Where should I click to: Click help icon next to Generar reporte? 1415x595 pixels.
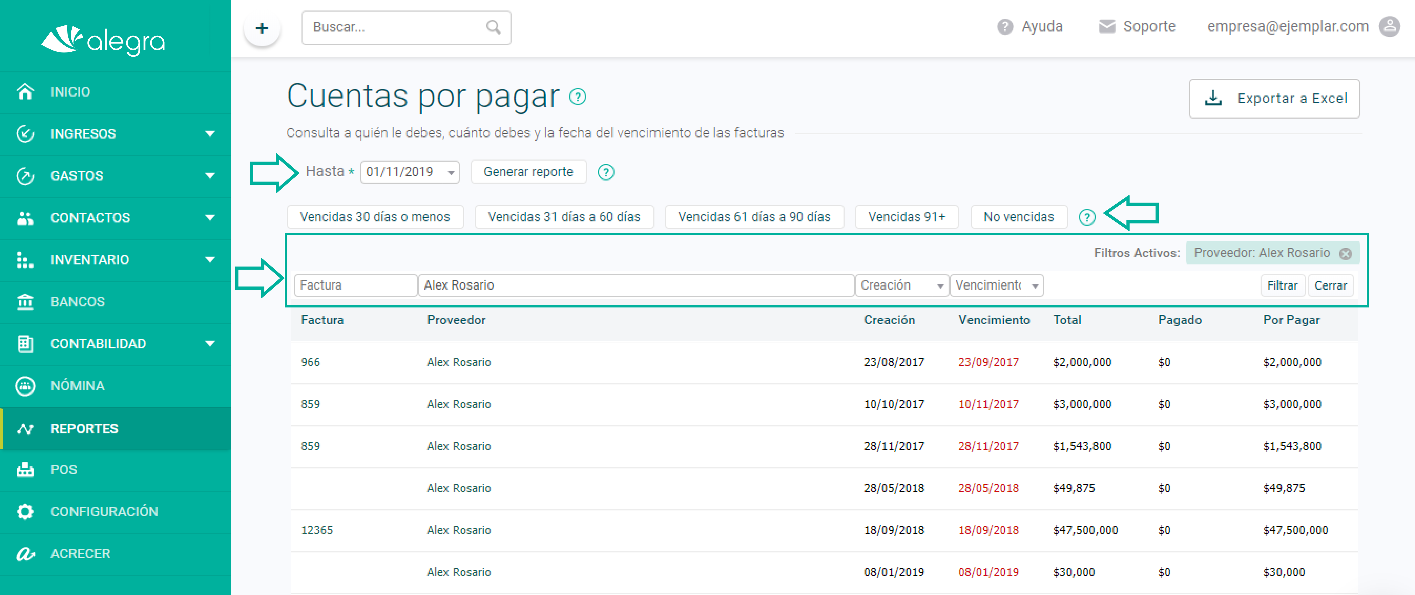[x=605, y=172]
